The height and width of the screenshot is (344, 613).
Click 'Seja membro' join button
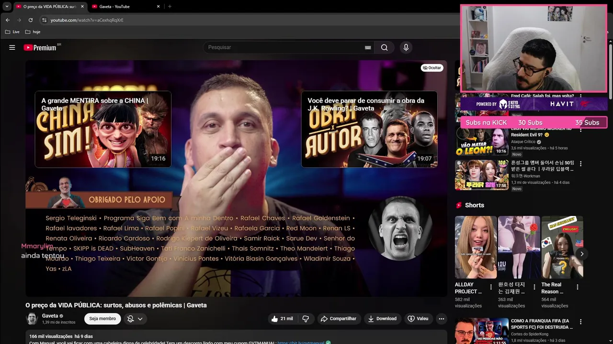(x=102, y=319)
